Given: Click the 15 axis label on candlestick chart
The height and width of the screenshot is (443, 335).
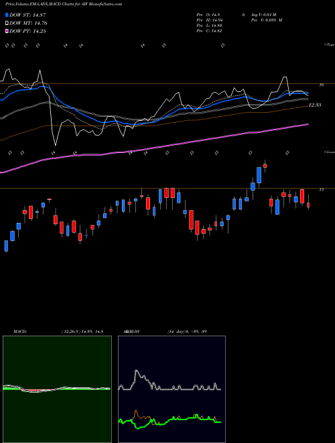Looking at the screenshot, I should pos(322,190).
